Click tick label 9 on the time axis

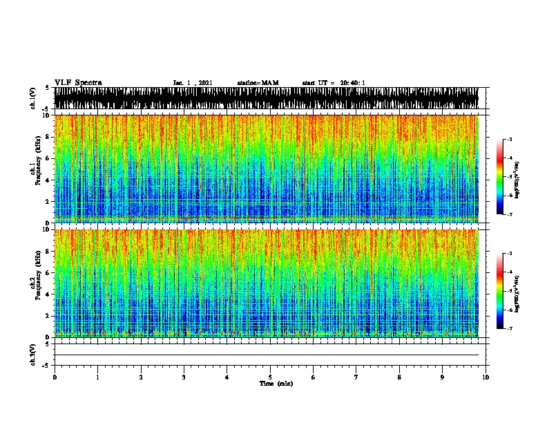click(x=442, y=377)
